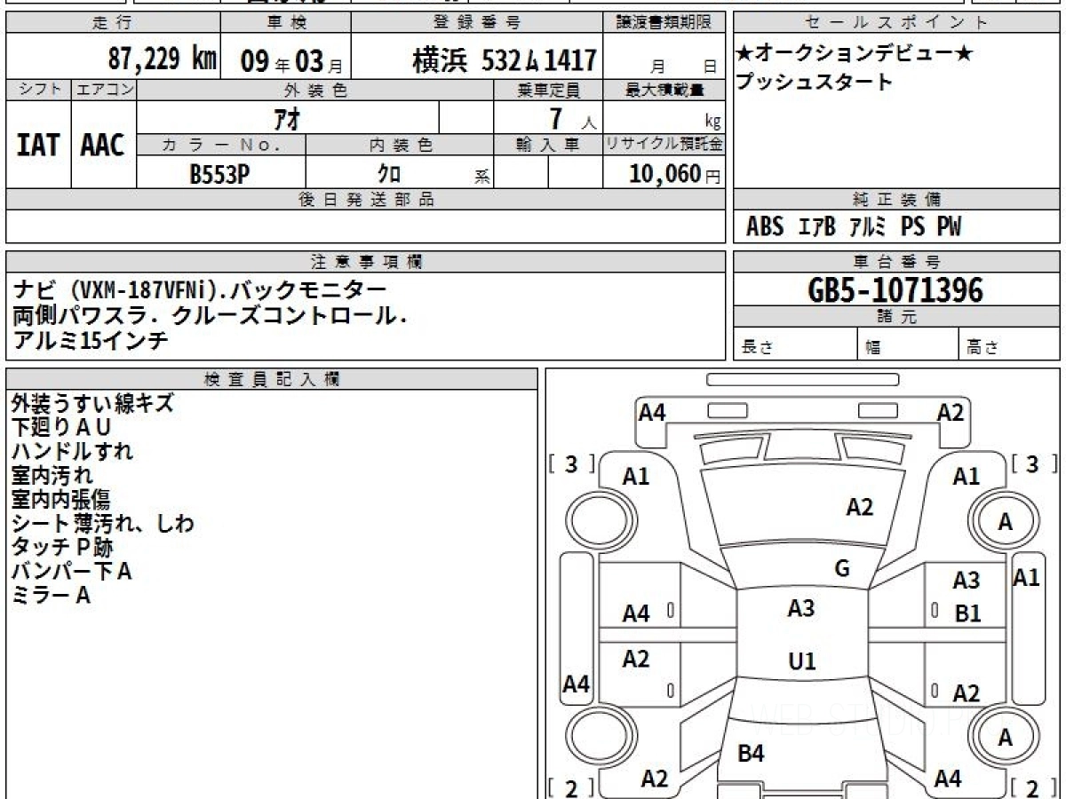The width and height of the screenshot is (1066, 799).
Task: Select chassis number GB5-1071396
Action: pyautogui.click(x=896, y=290)
